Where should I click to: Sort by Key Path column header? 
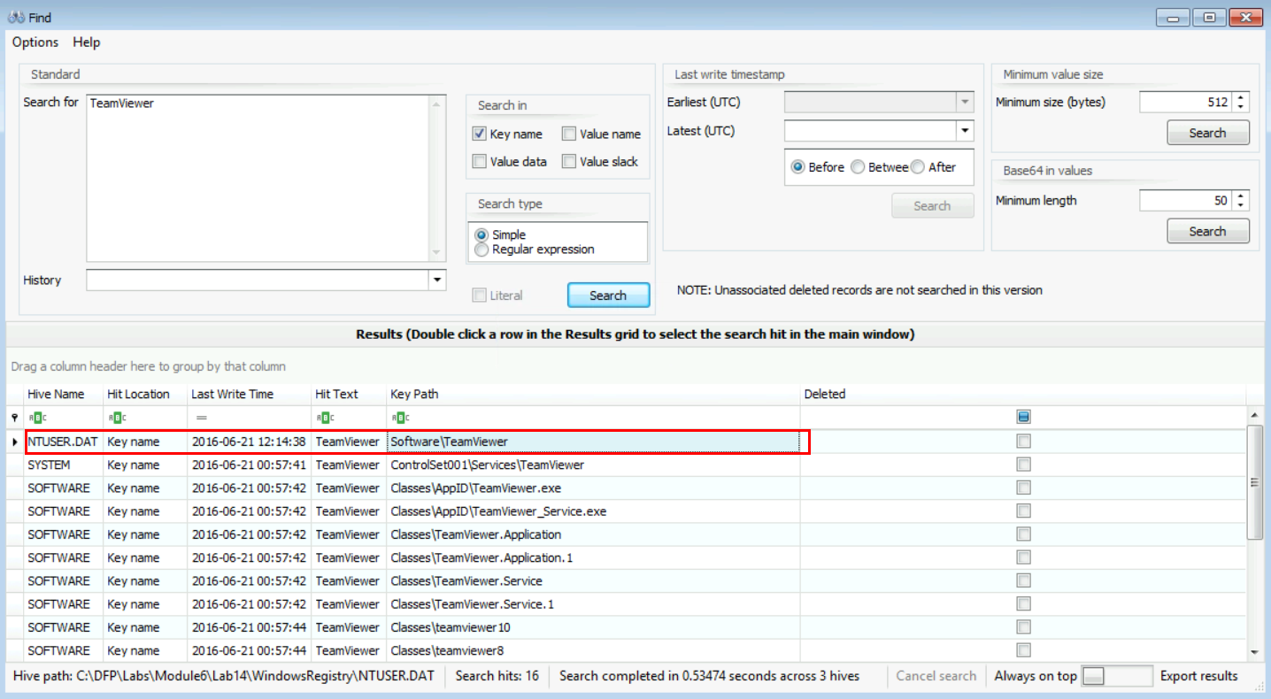point(593,395)
